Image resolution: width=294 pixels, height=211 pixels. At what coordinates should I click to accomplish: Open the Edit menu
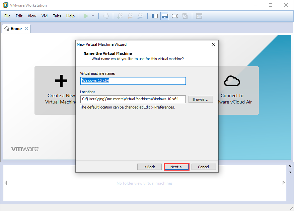(x=19, y=16)
